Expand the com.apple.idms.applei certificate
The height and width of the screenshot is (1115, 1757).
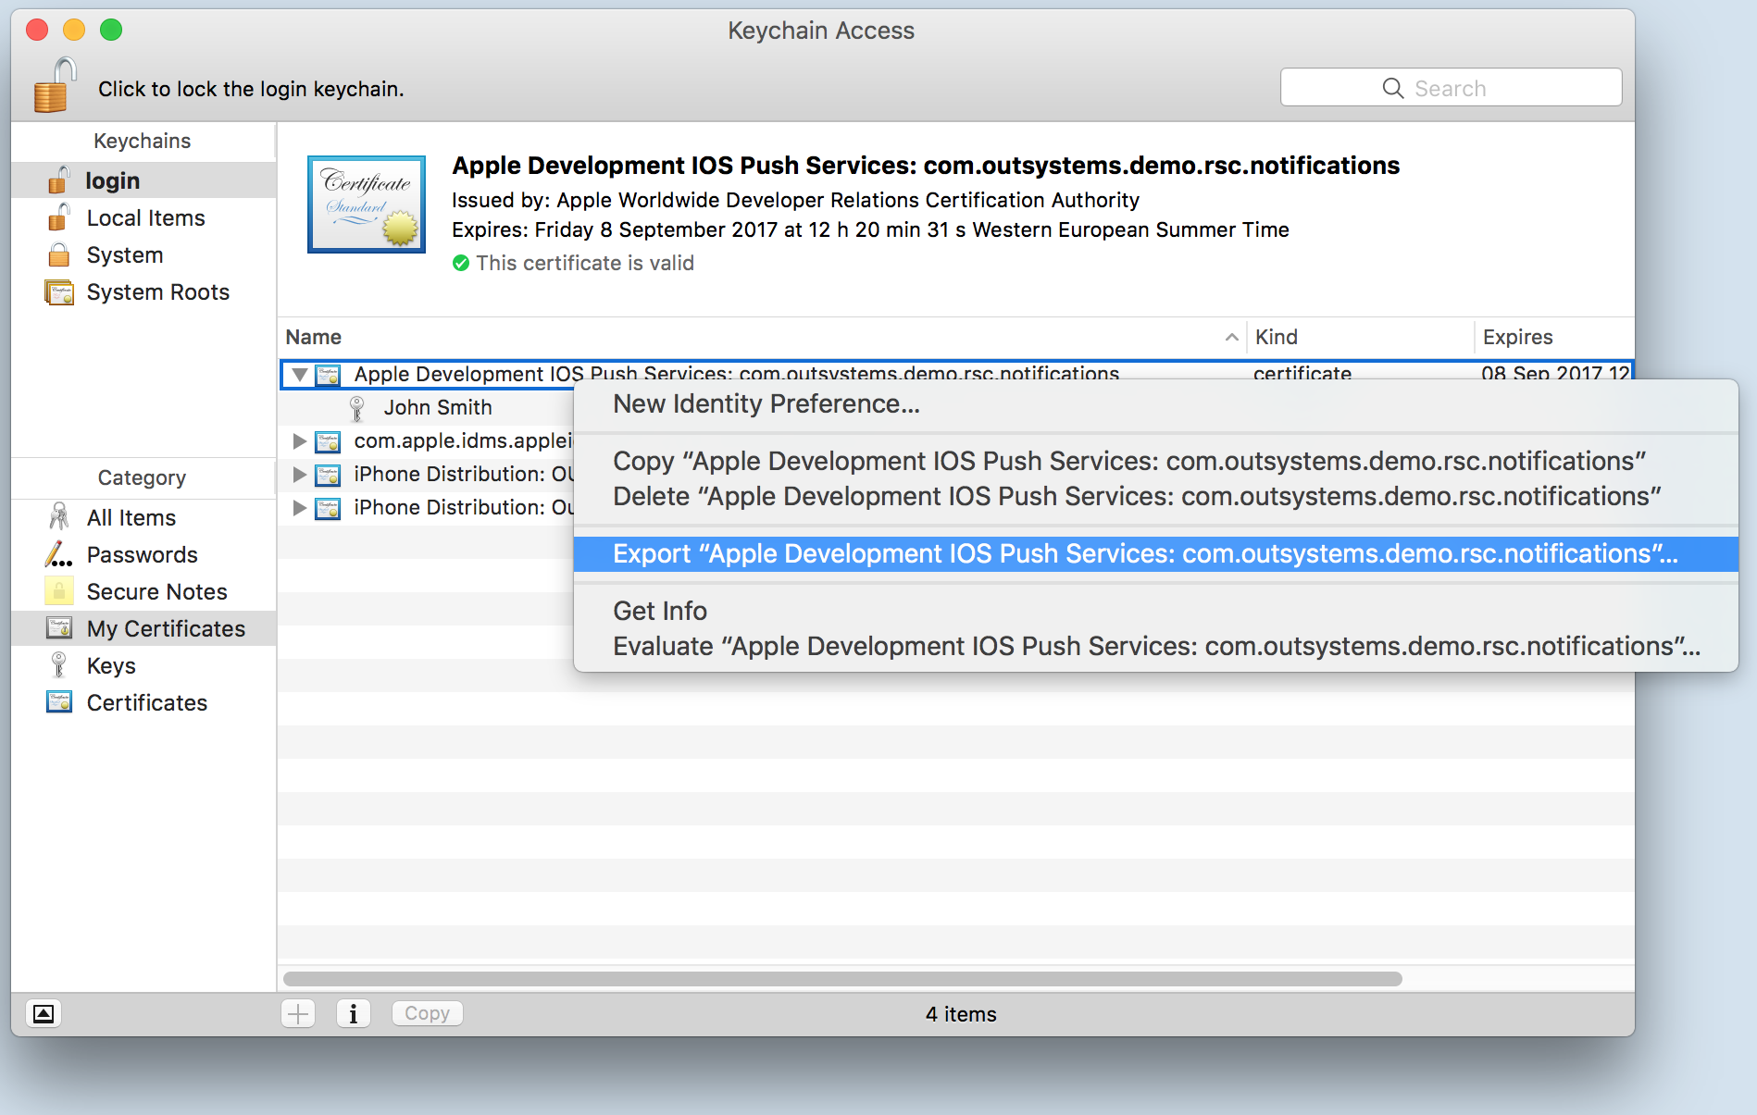click(x=299, y=441)
